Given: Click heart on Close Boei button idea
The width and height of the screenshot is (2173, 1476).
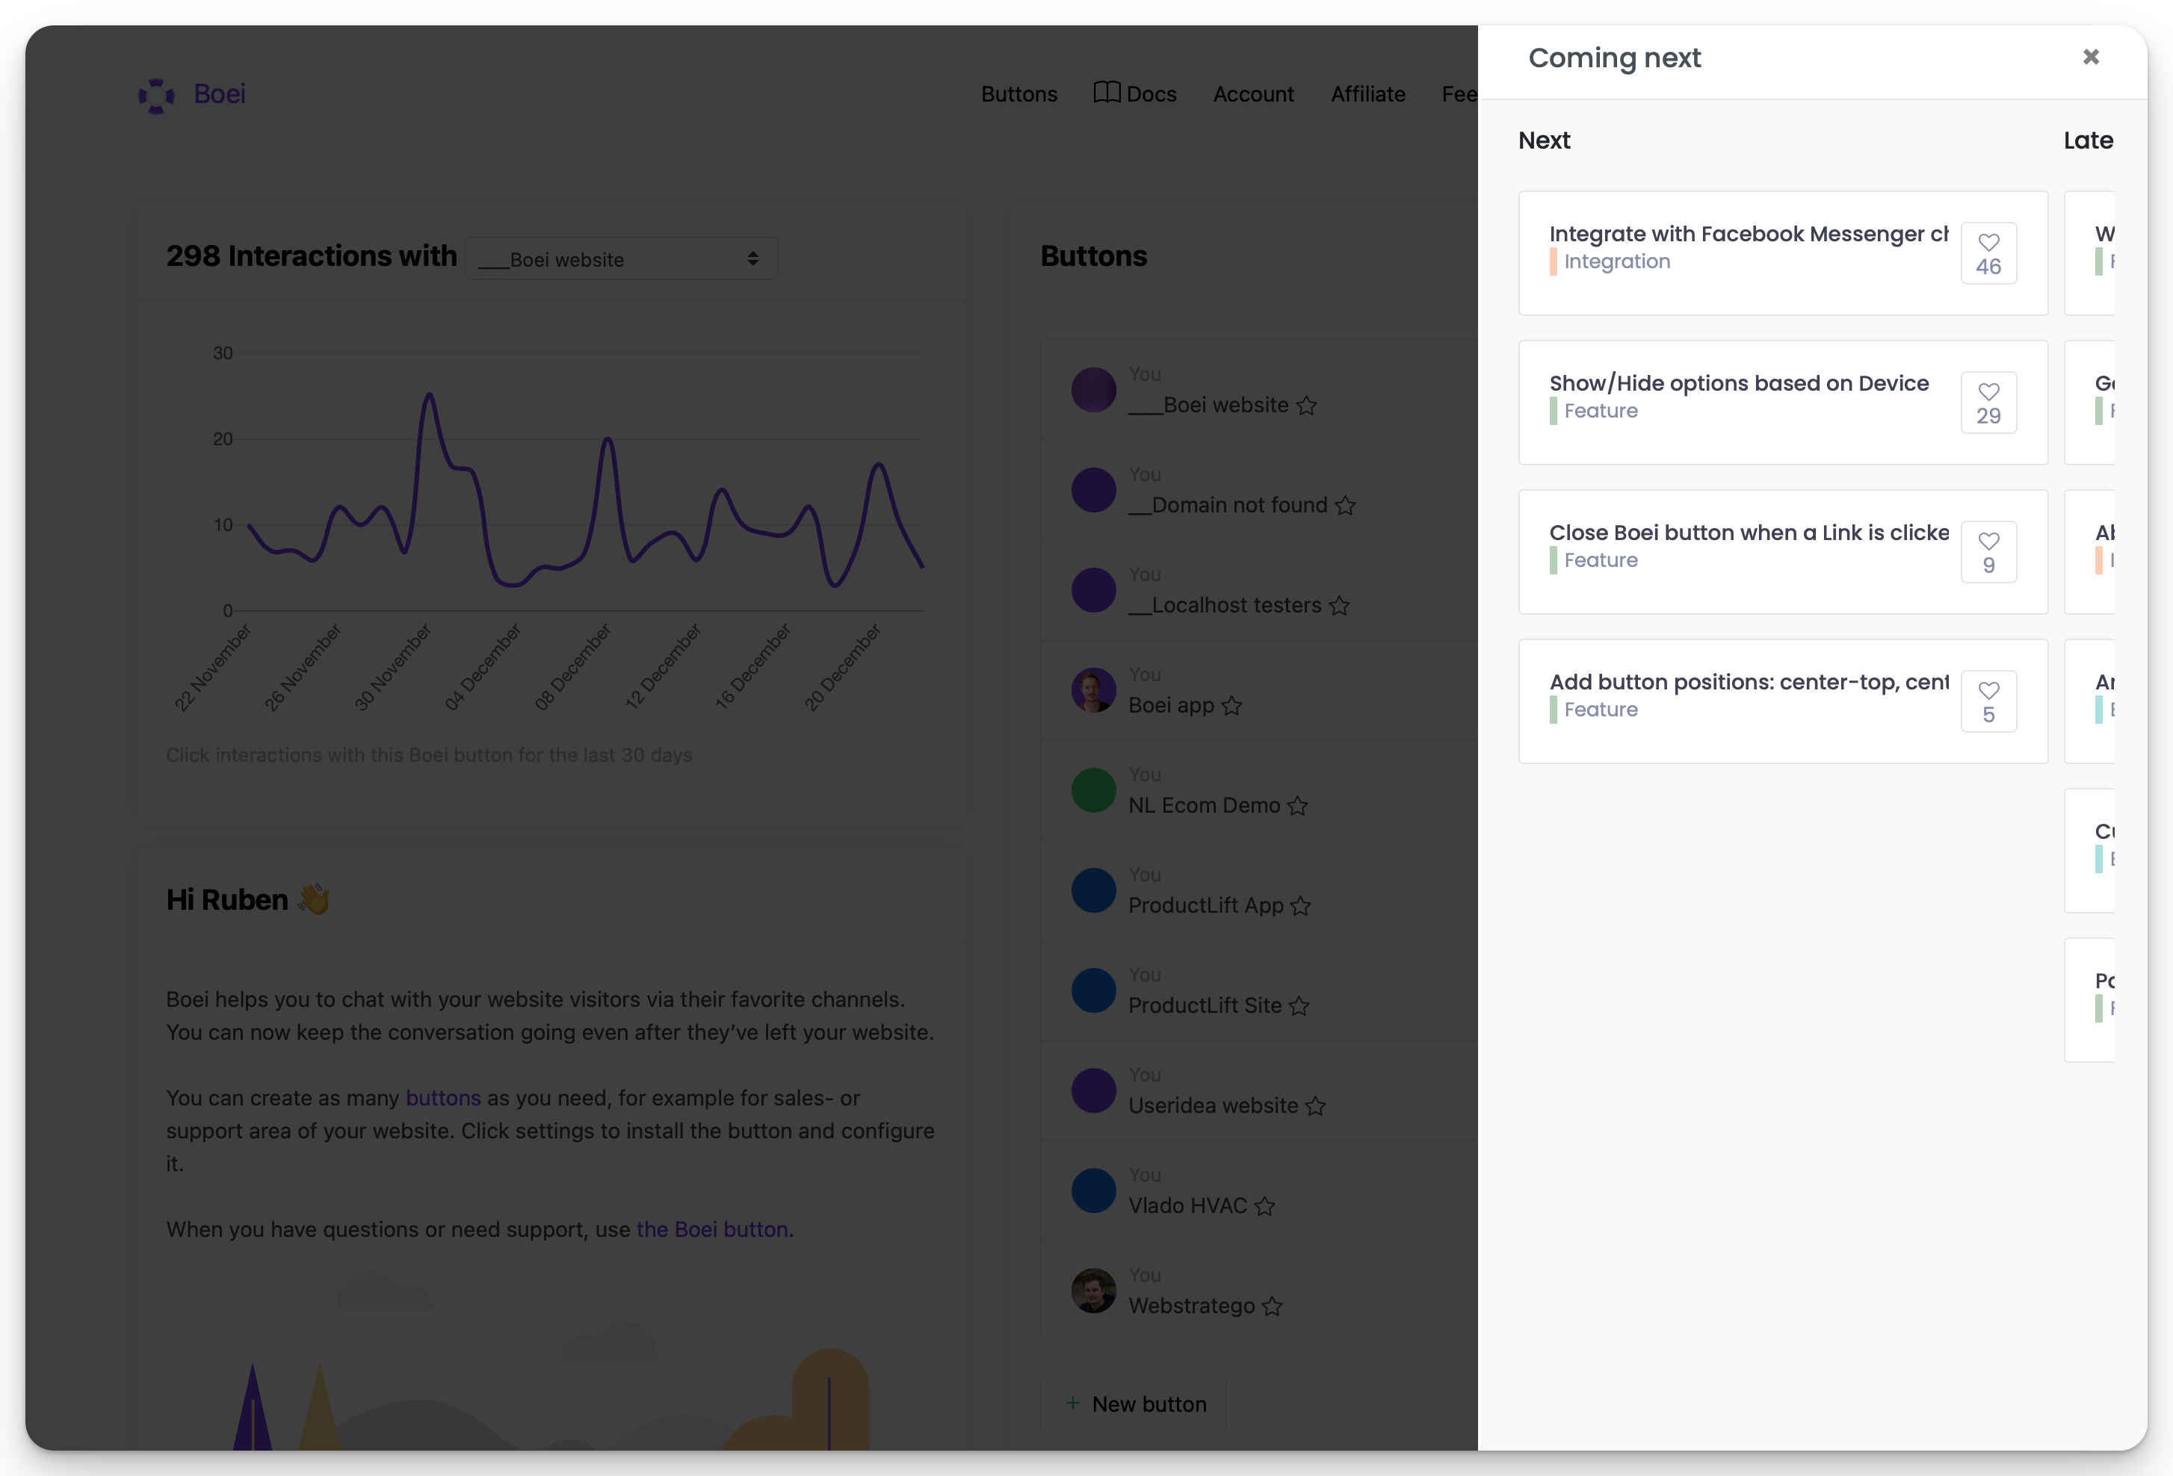Looking at the screenshot, I should tap(1988, 551).
